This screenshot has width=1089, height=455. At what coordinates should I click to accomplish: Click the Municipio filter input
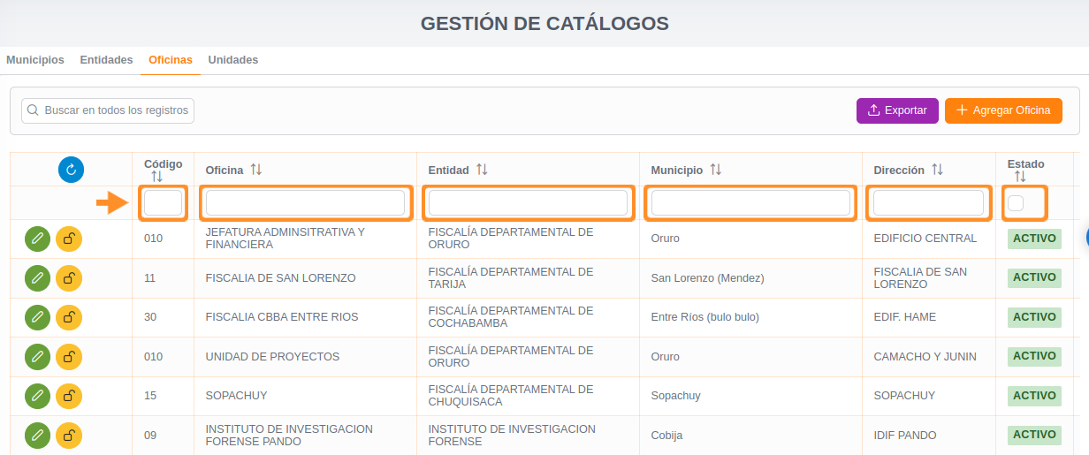[751, 203]
